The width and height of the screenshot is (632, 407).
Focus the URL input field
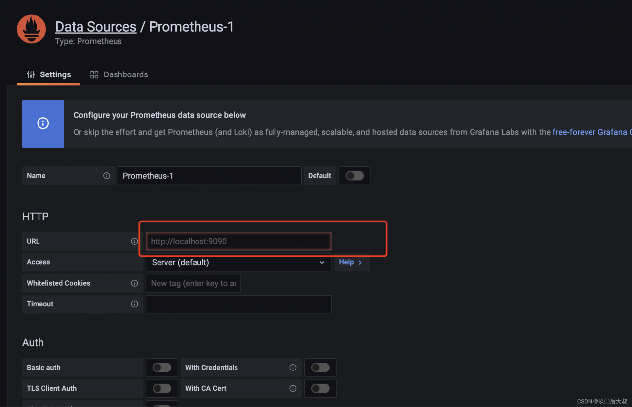[238, 241]
